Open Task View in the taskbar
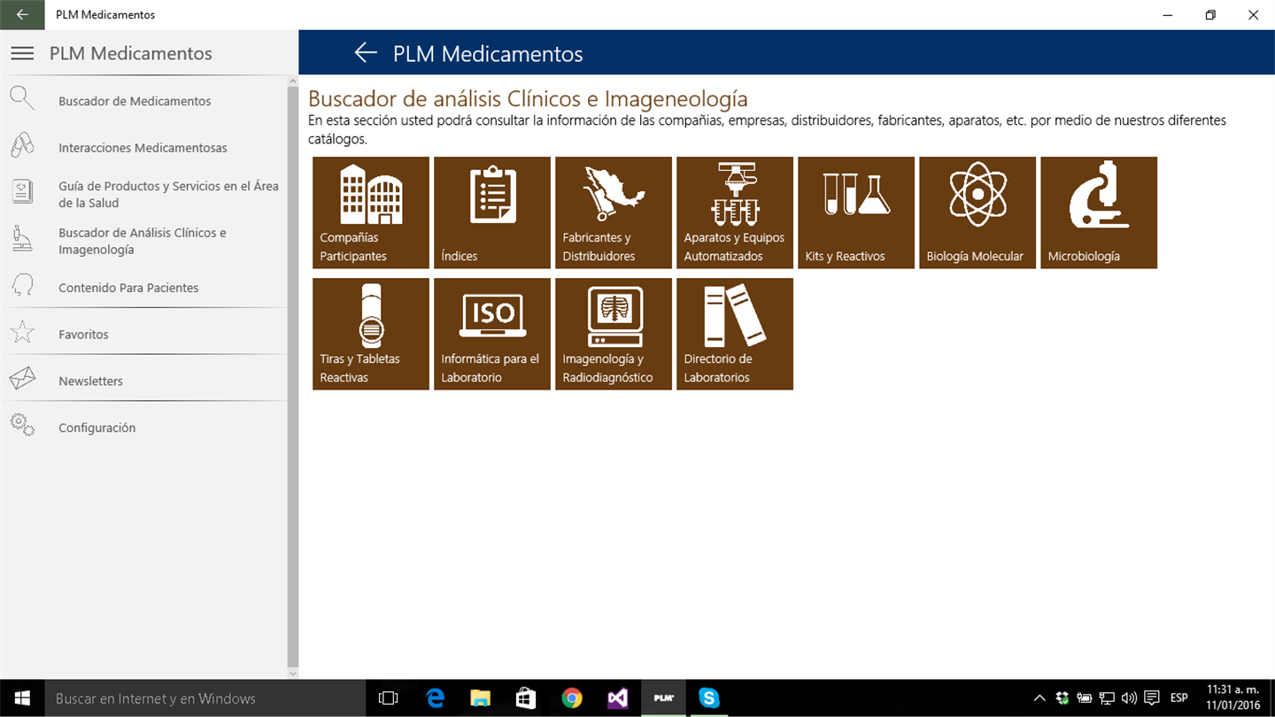The width and height of the screenshot is (1275, 717). [x=388, y=698]
